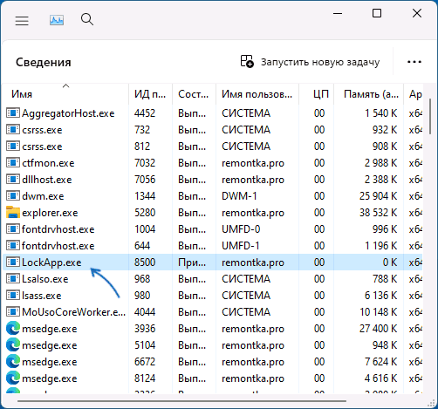Select the lsass.exe process name
This screenshot has width=438, height=409.
(42, 296)
